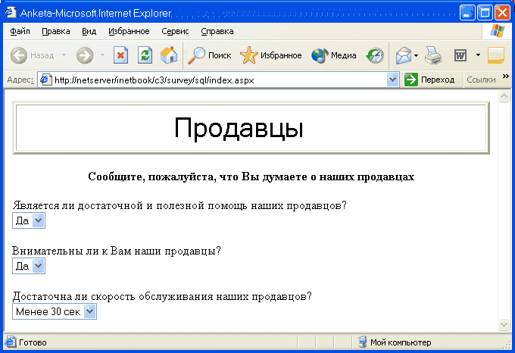Click the 'Продавцы' heading text

(x=239, y=128)
